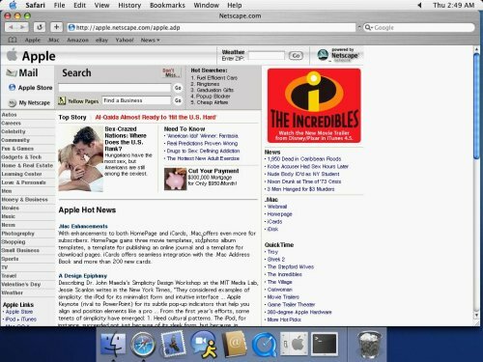483x362 pixels.
Task: Open the Al-Qaida top story headline
Action: [x=156, y=117]
